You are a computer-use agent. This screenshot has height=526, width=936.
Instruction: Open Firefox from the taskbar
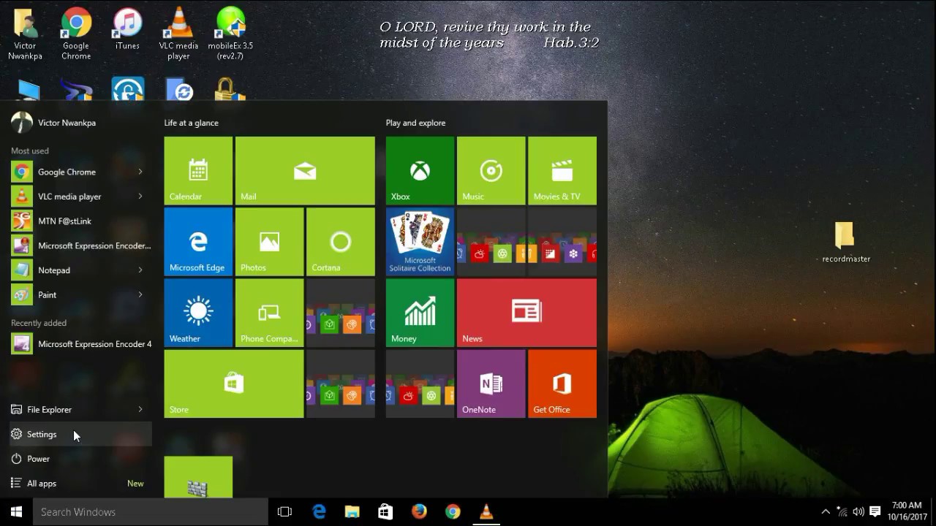pos(419,512)
